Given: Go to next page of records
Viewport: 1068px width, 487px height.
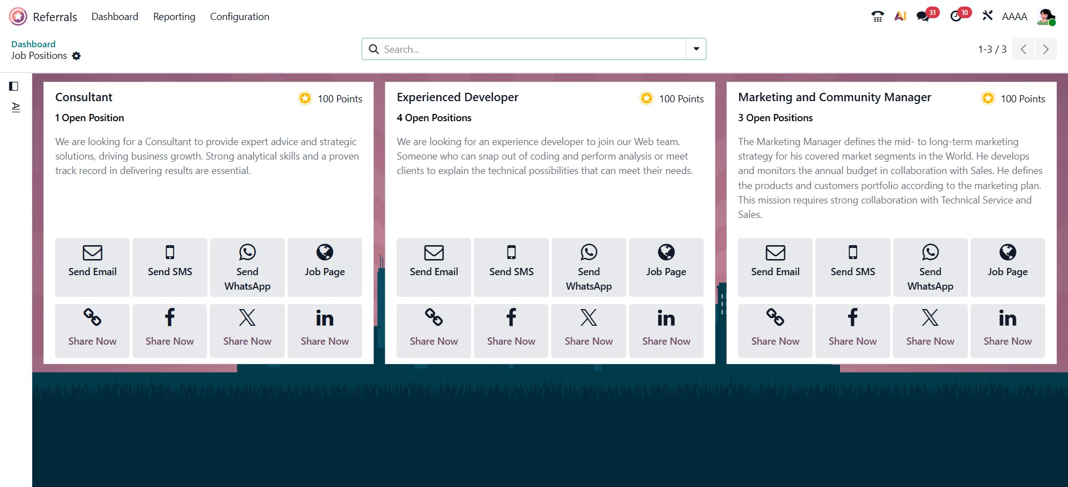Looking at the screenshot, I should [x=1046, y=49].
